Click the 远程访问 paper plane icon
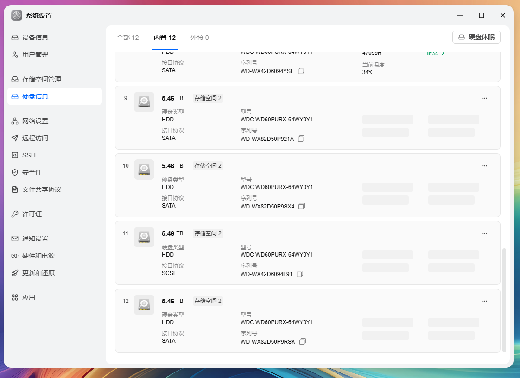This screenshot has height=378, width=520. point(14,138)
